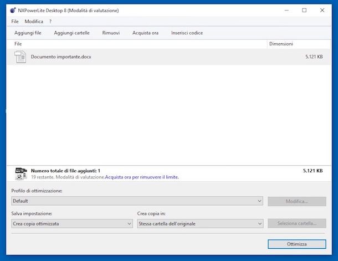Viewport: 338px width, 261px height.
Task: Click Rimuovi in the toolbar
Action: click(x=111, y=33)
